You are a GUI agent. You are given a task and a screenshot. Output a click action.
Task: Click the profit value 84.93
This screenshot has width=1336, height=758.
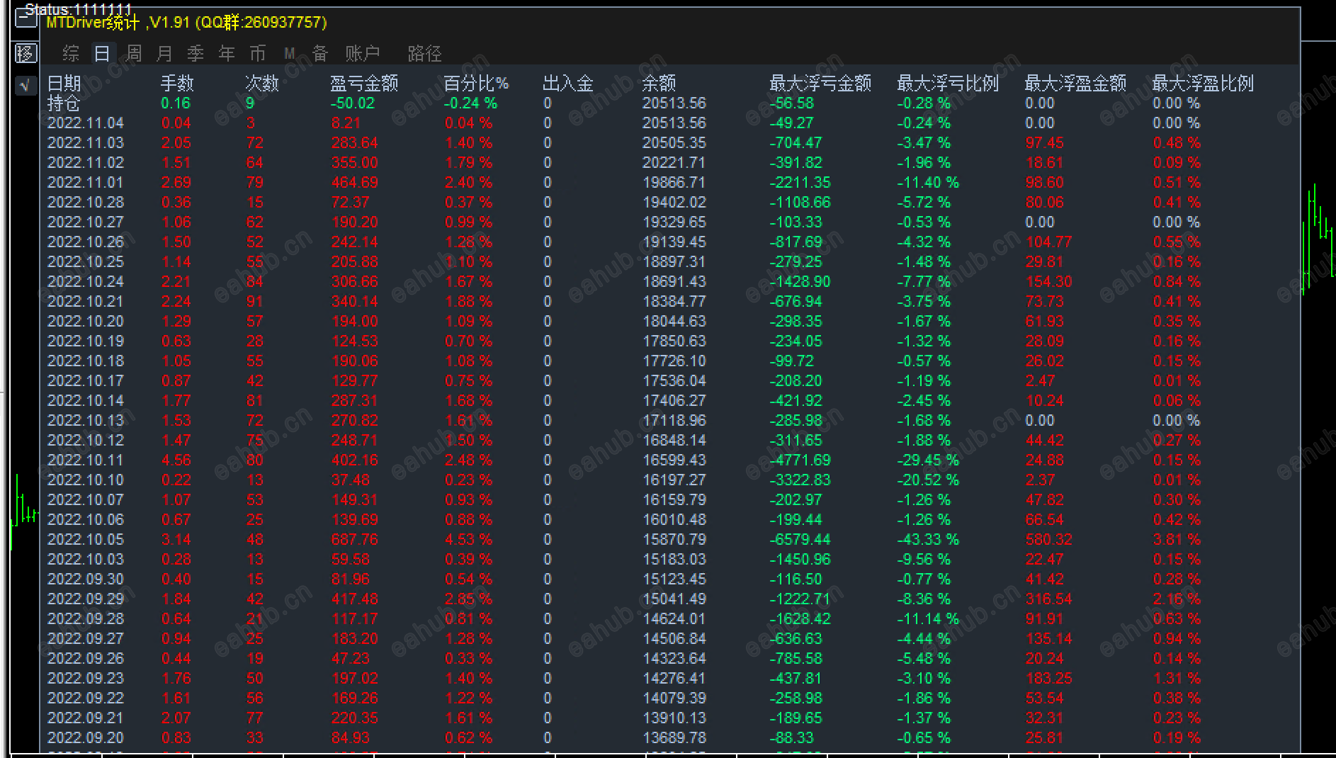[x=351, y=738]
